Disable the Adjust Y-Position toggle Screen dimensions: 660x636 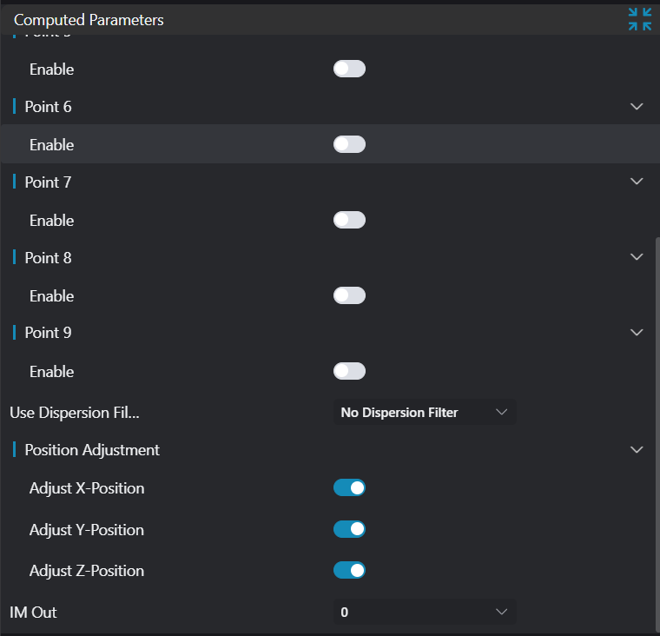349,529
